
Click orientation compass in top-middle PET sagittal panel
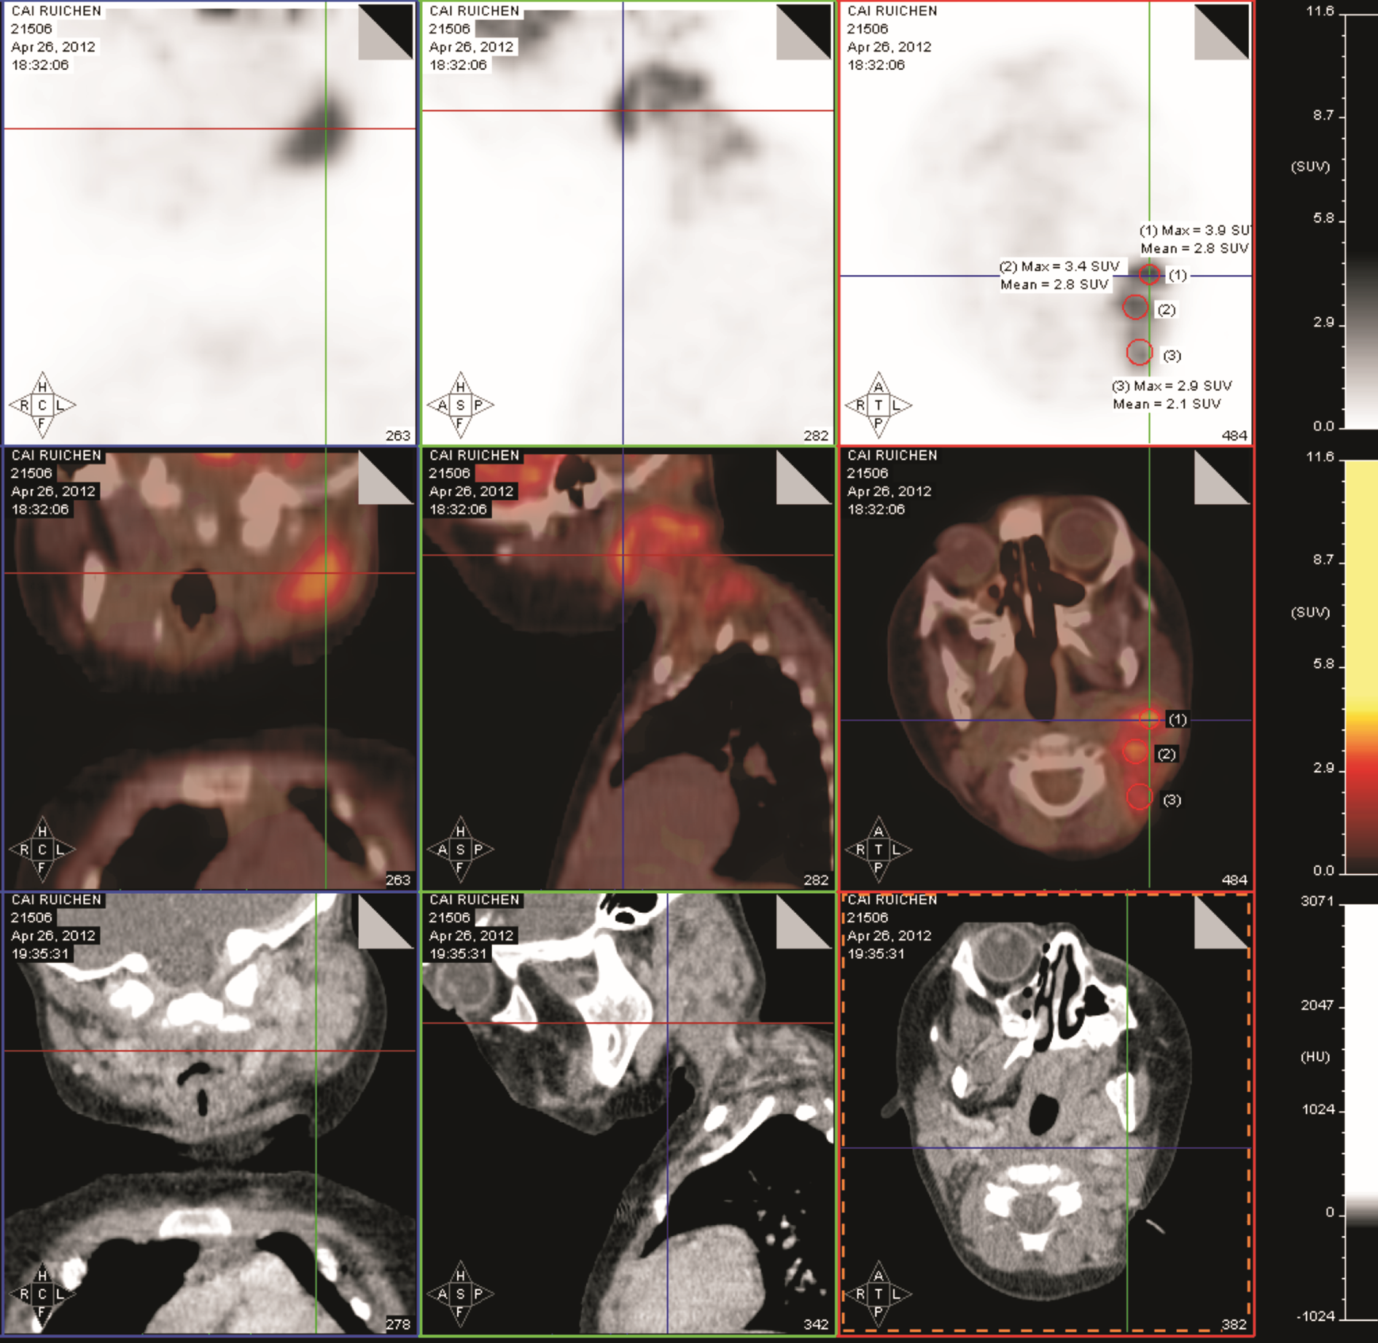(x=460, y=405)
